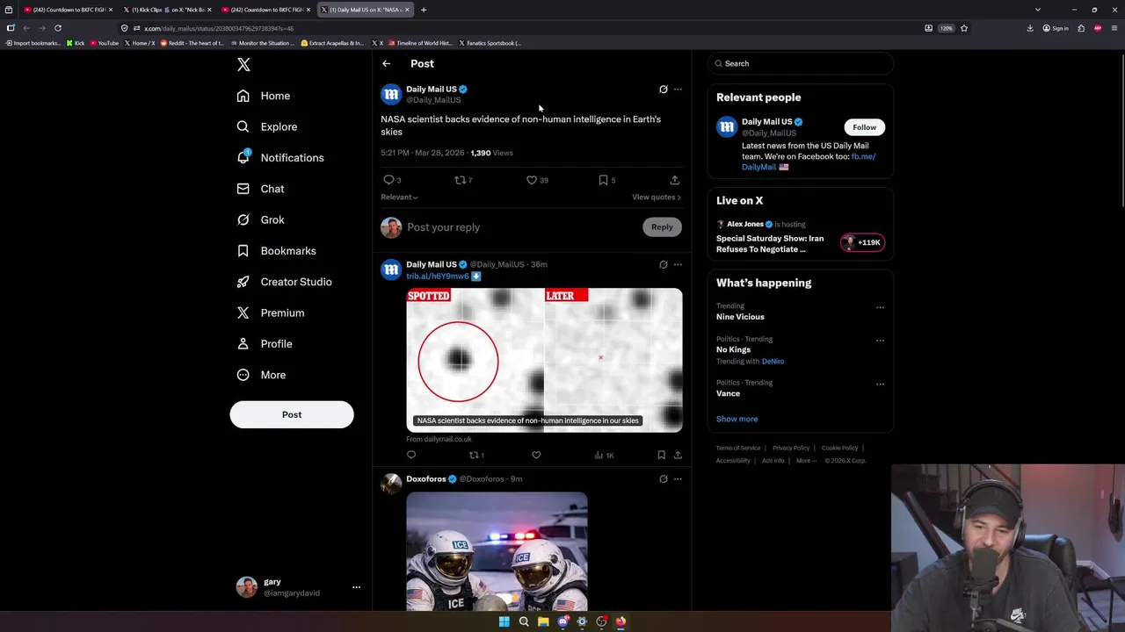Click Daily Mail US avatar on main post

[x=391, y=94]
